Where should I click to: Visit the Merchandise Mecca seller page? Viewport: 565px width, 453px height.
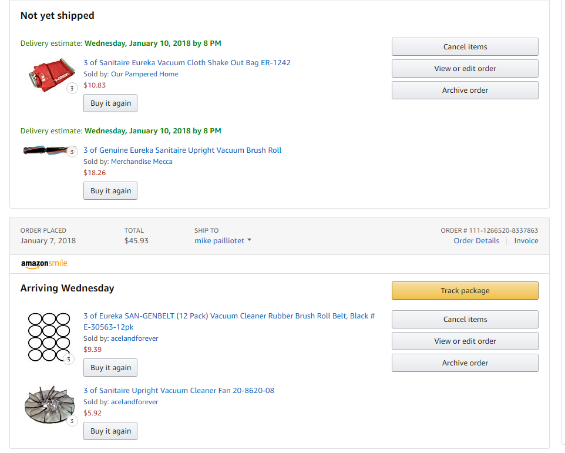click(x=142, y=162)
